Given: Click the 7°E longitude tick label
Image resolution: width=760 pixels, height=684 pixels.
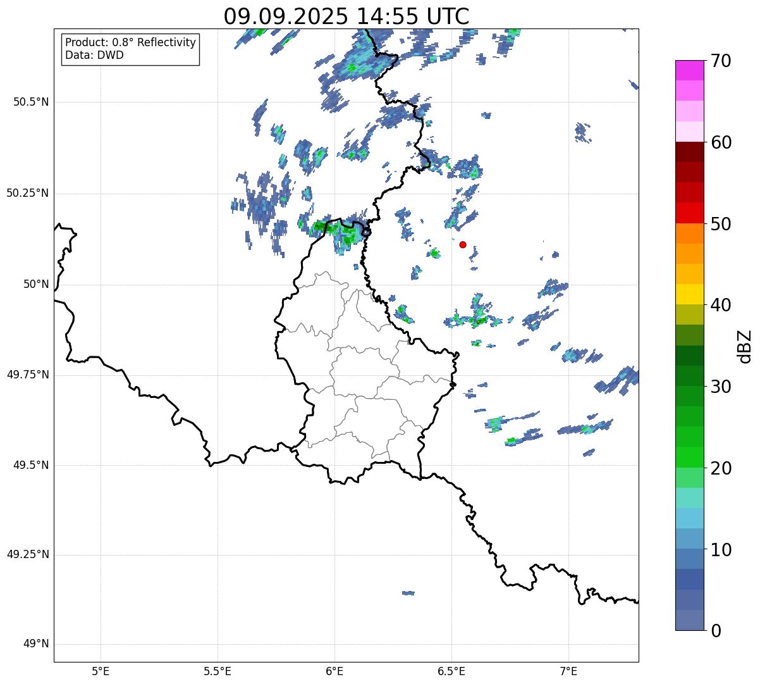Looking at the screenshot, I should tap(568, 671).
